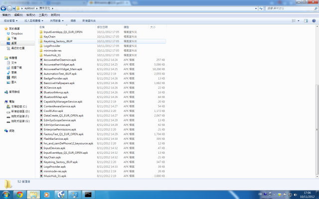
Task: Select the minimode-res folder icon
Action: pyautogui.click(x=41, y=51)
